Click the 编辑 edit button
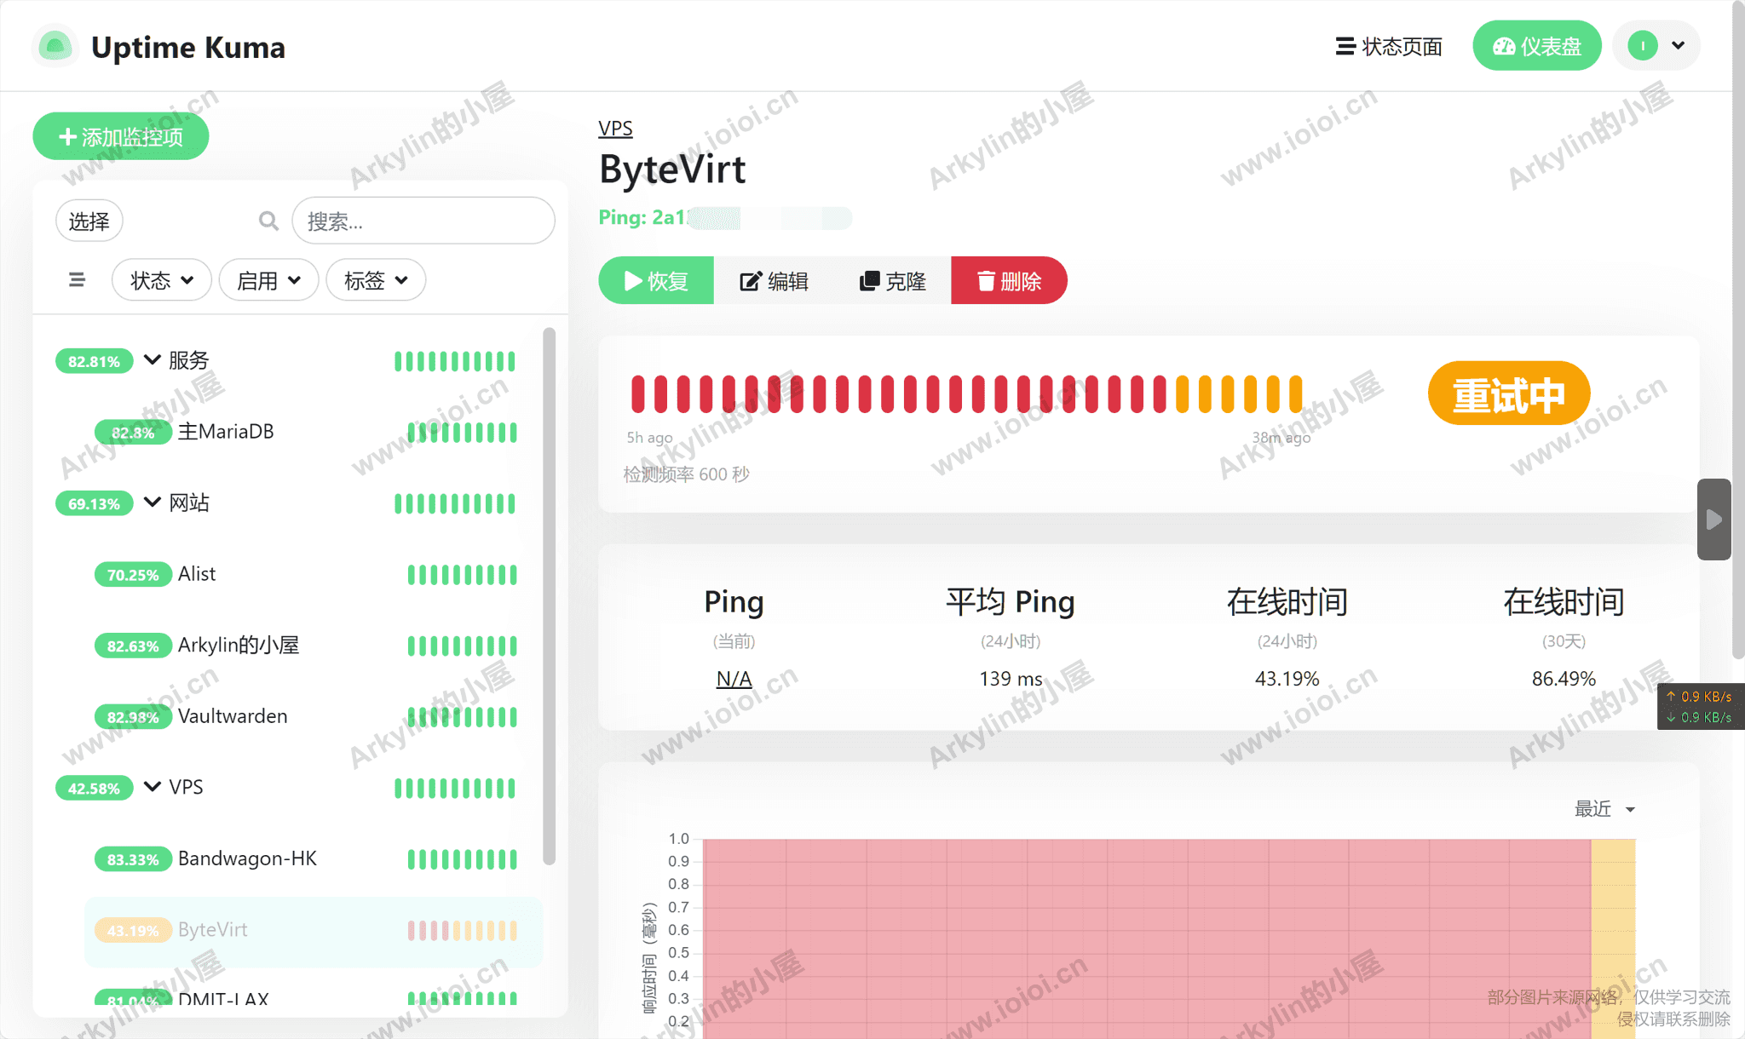1745x1039 pixels. click(774, 280)
